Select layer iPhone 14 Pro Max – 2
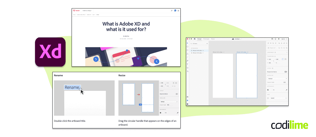This screenshot has width=316, height=137. pyautogui.click(x=199, y=50)
